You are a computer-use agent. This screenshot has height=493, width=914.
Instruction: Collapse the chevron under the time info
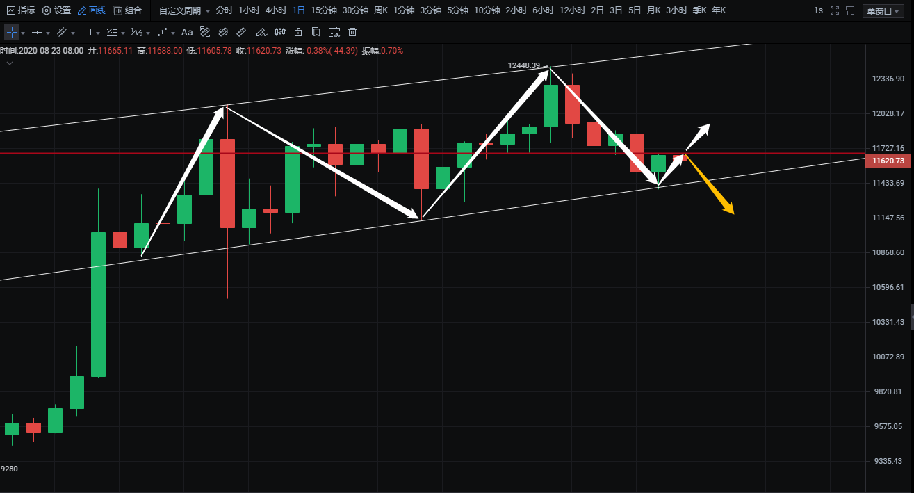click(x=10, y=63)
